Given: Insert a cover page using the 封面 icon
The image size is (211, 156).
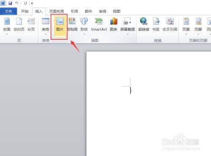Looking at the screenshot, I should (x=7, y=22).
